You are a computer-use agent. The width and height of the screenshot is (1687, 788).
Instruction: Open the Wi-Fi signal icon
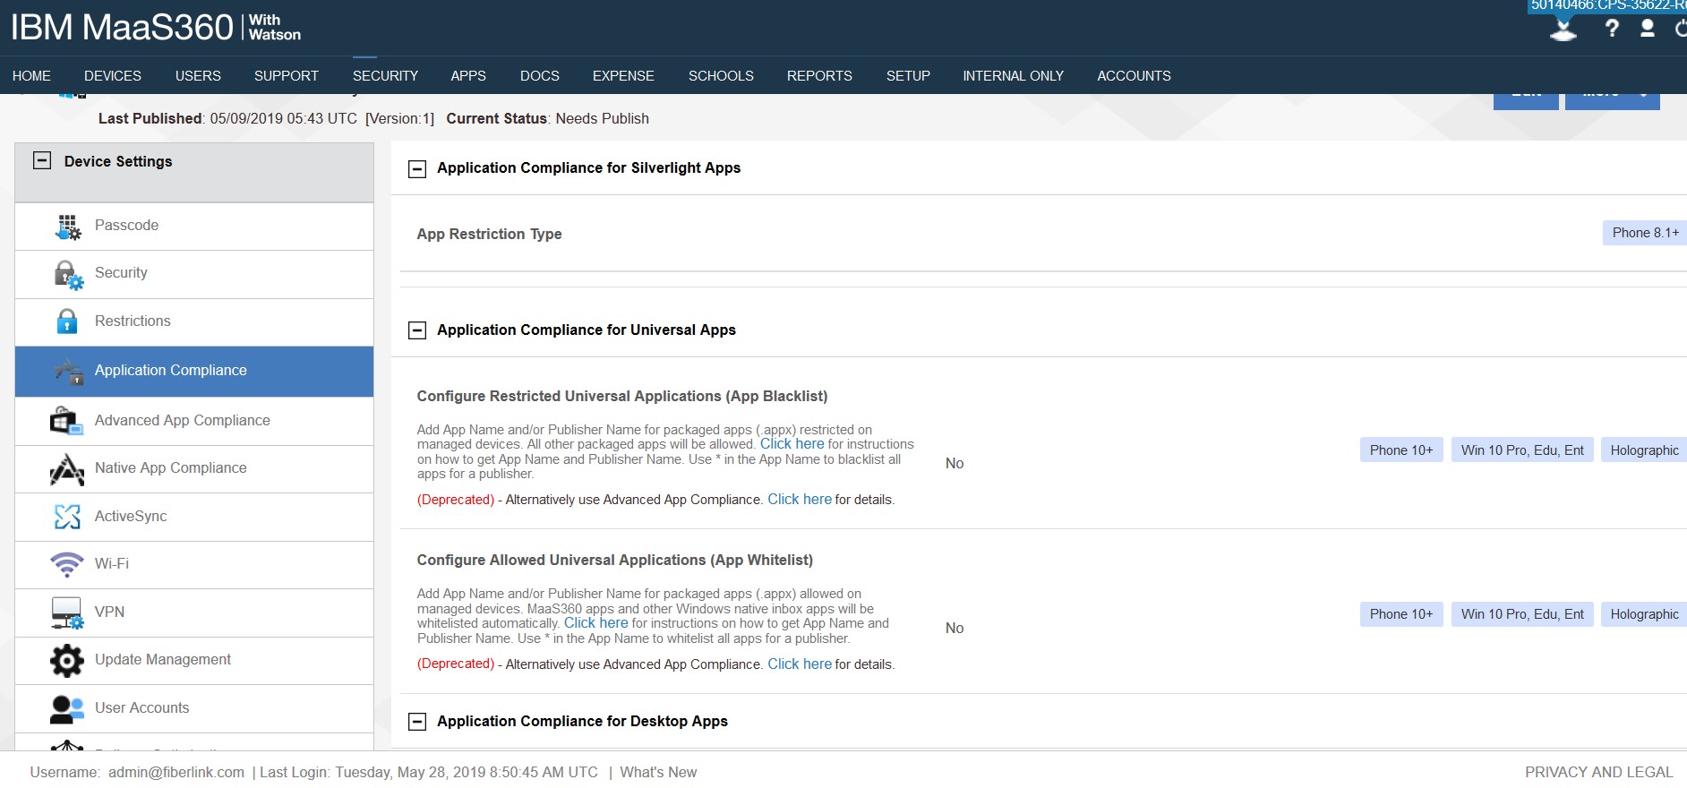coord(67,564)
